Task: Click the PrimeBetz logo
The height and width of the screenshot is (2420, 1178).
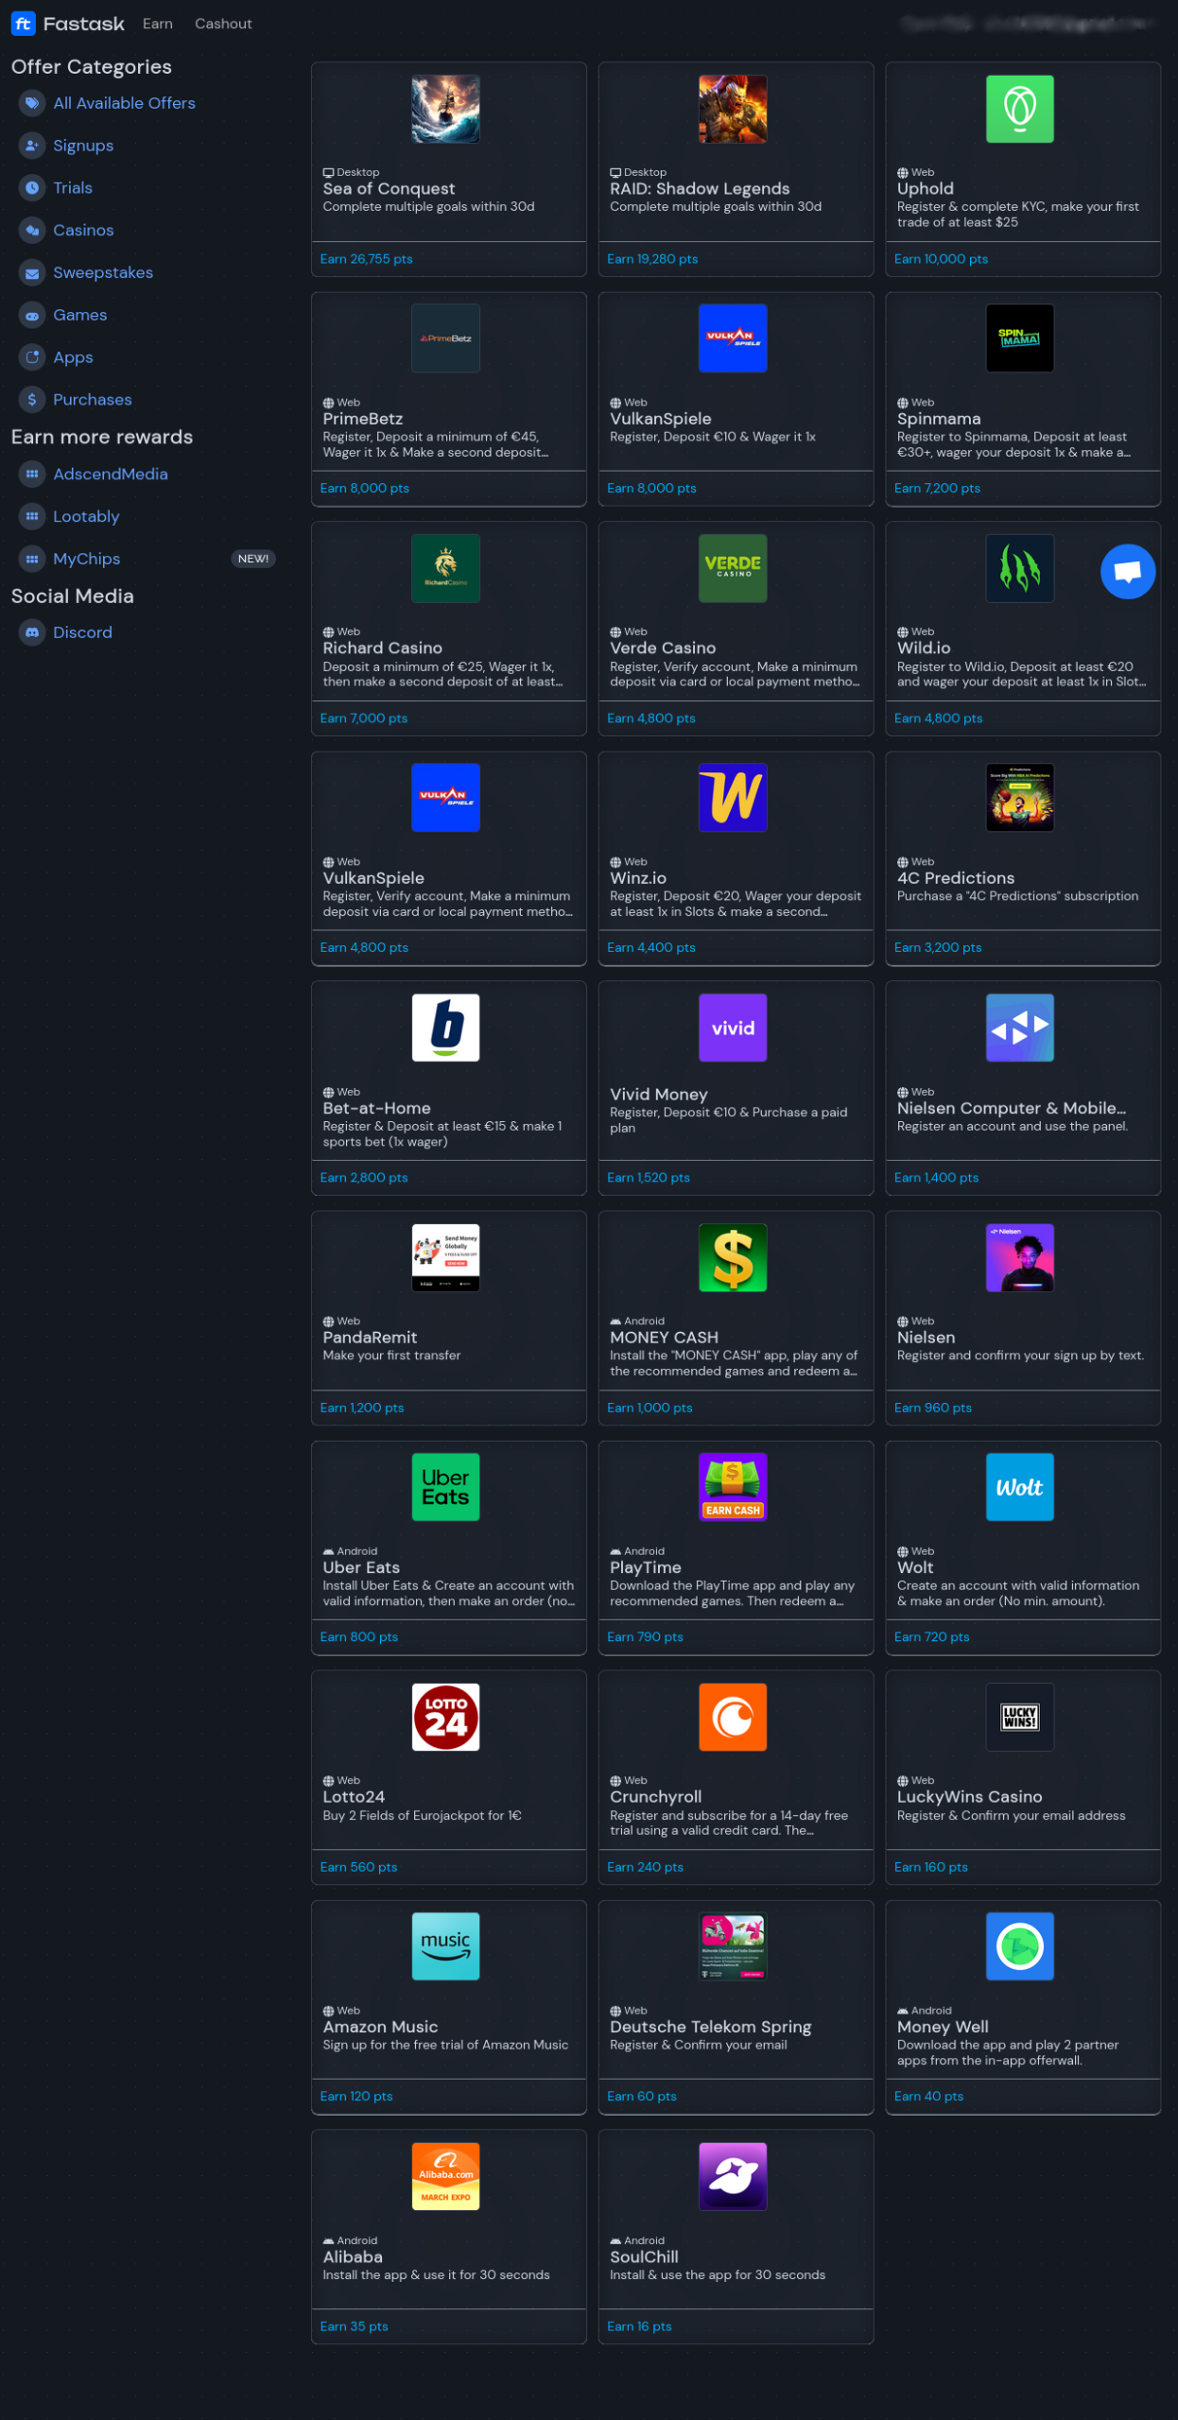Action: [446, 338]
